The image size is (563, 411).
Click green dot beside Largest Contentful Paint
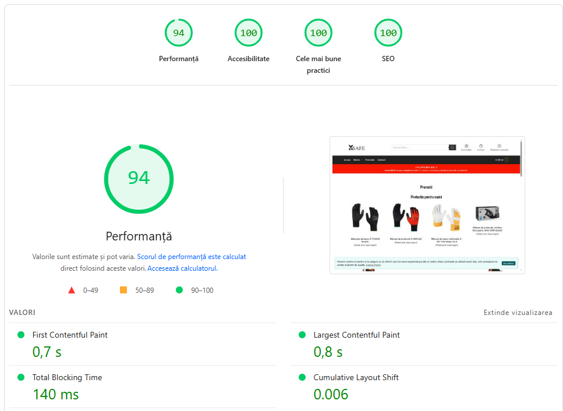click(x=302, y=335)
